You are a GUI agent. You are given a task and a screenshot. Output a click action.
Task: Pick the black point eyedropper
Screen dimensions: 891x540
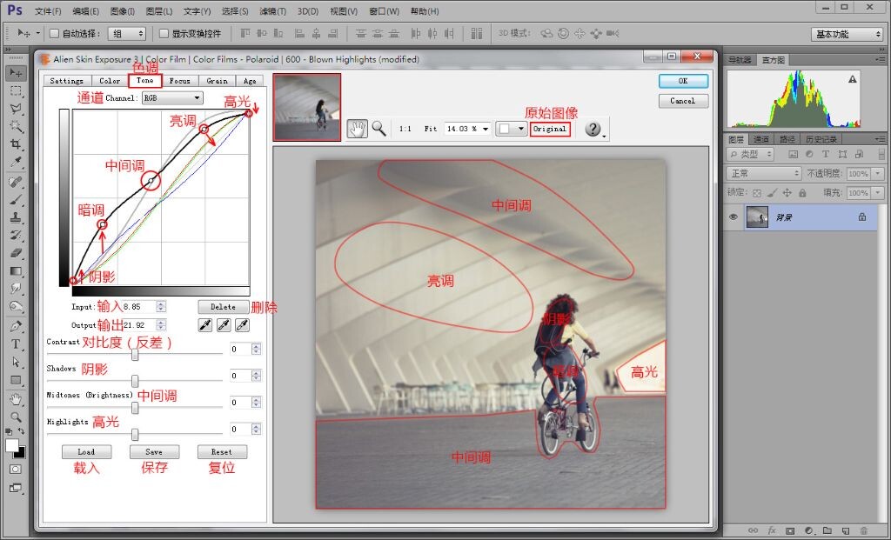tap(204, 325)
